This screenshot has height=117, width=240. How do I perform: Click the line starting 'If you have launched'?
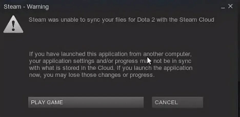pyautogui.click(x=110, y=54)
